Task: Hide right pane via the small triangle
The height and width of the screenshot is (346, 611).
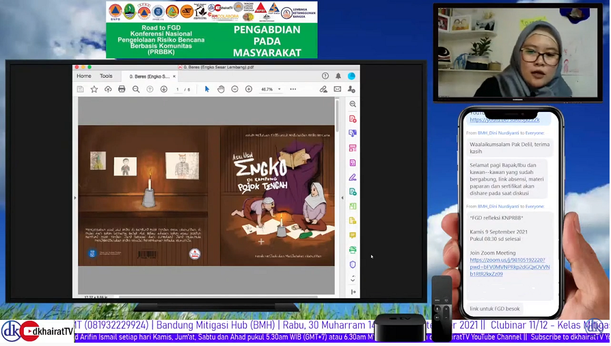Action: [x=342, y=198]
